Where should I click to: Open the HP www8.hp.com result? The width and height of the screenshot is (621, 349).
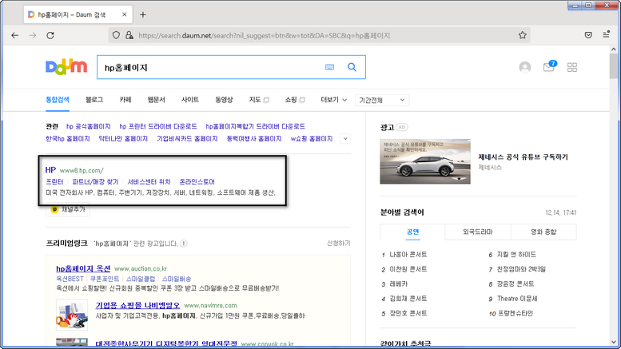50,170
